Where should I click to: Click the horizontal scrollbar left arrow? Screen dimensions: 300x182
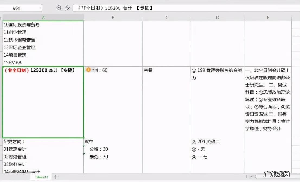pyautogui.click(x=252, y=177)
